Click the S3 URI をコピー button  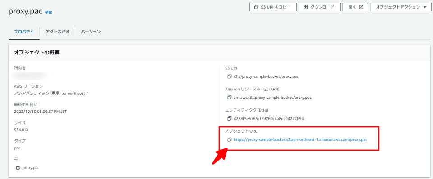point(273,7)
